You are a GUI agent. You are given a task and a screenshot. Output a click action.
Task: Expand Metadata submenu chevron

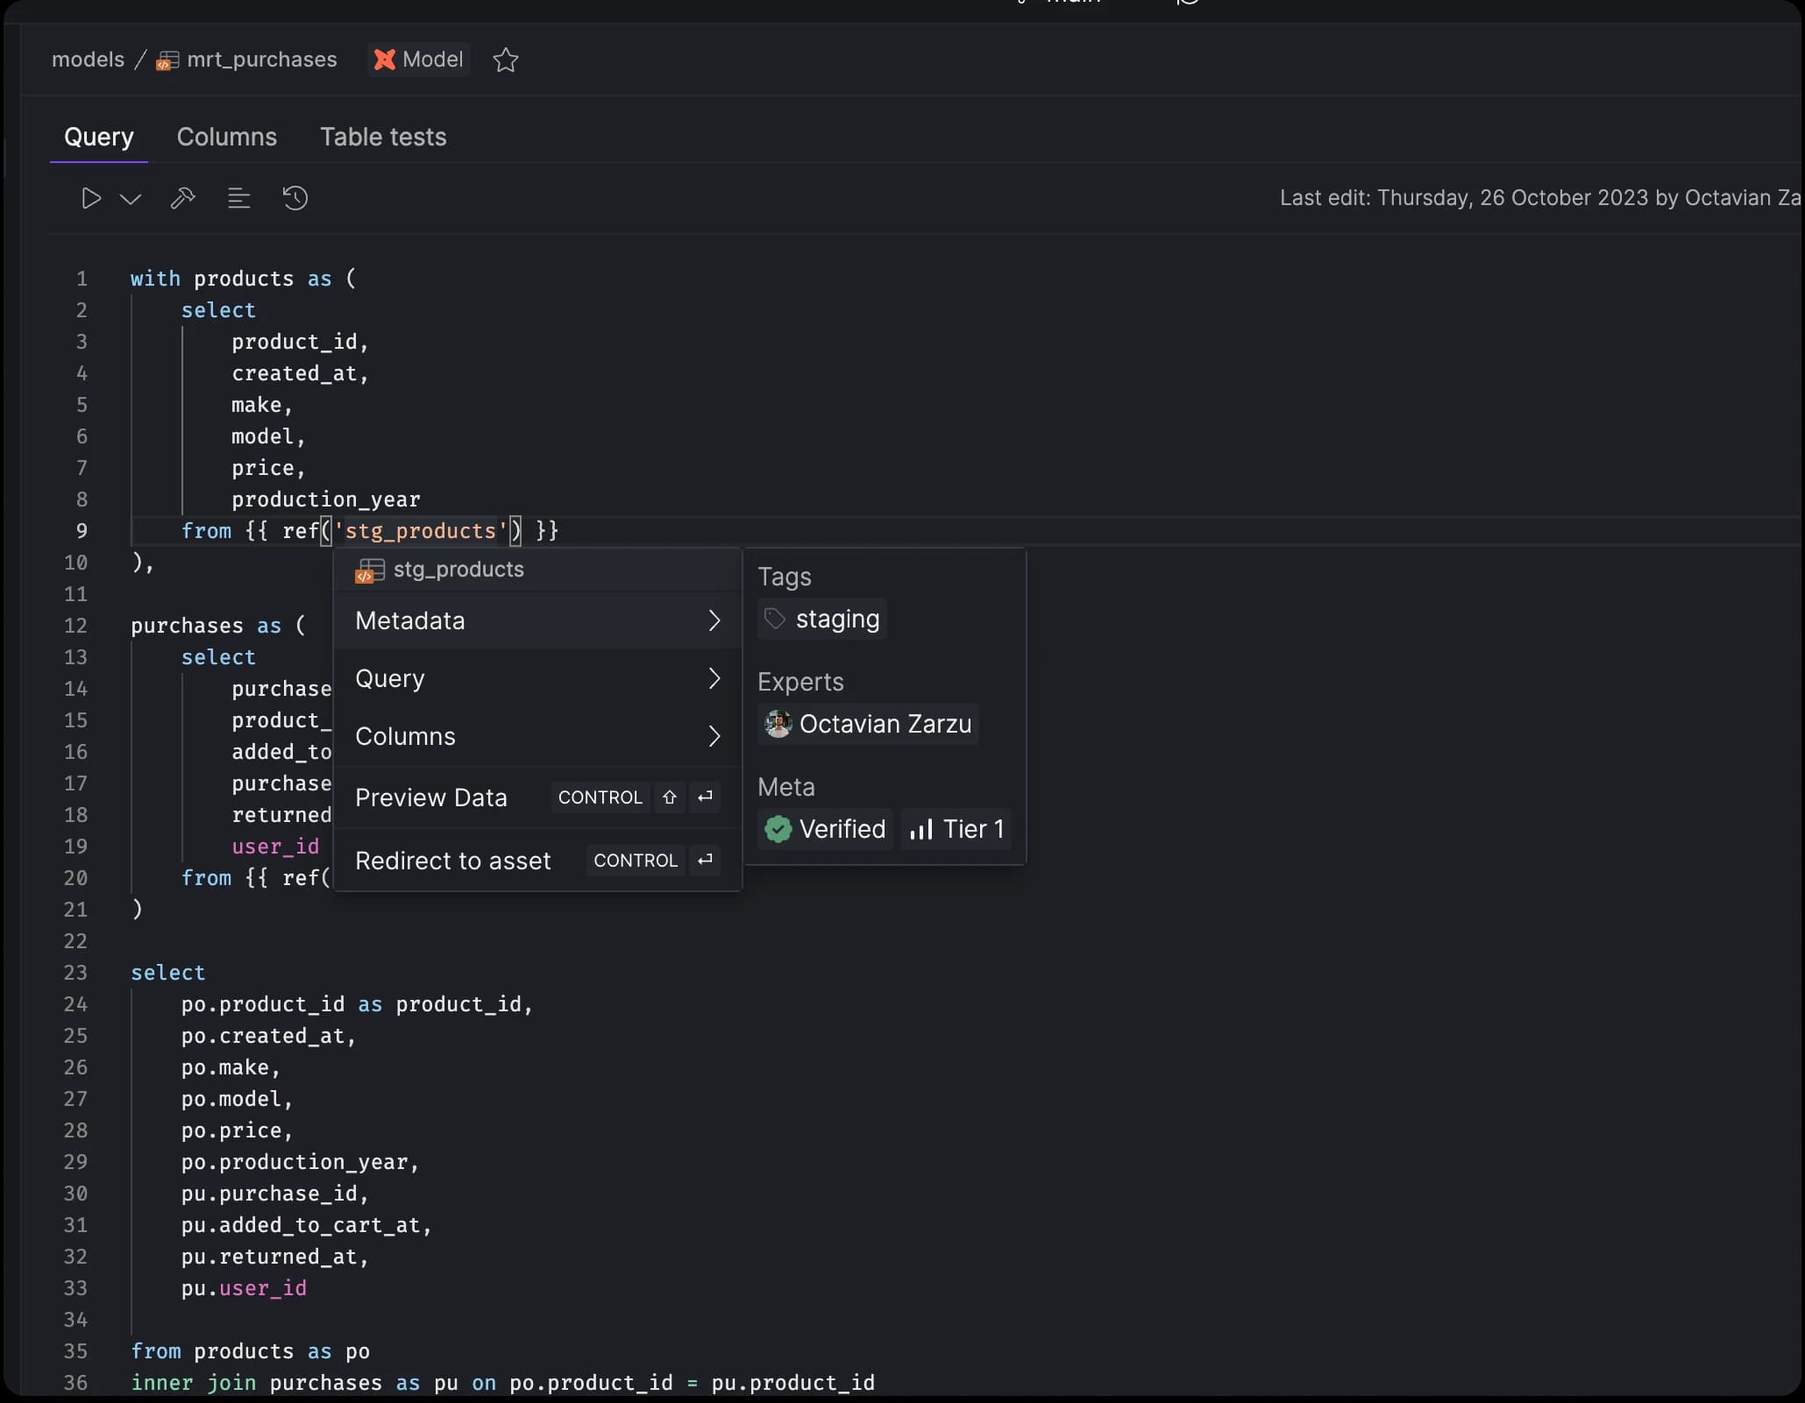[x=714, y=620]
